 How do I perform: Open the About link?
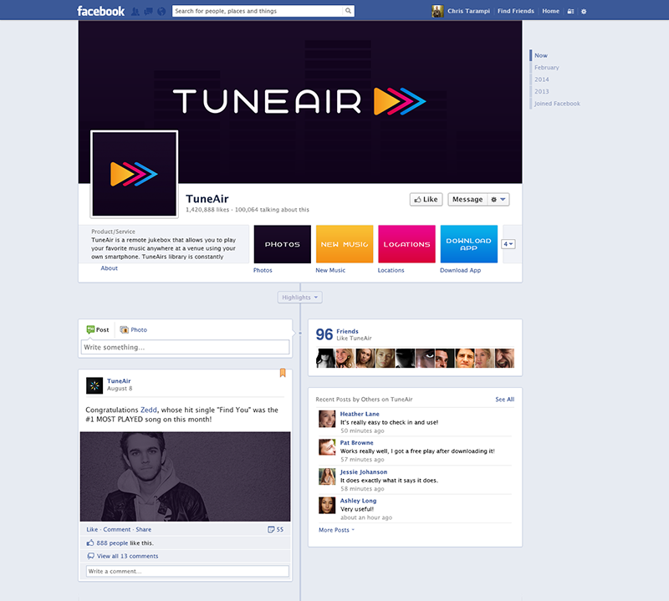click(110, 267)
